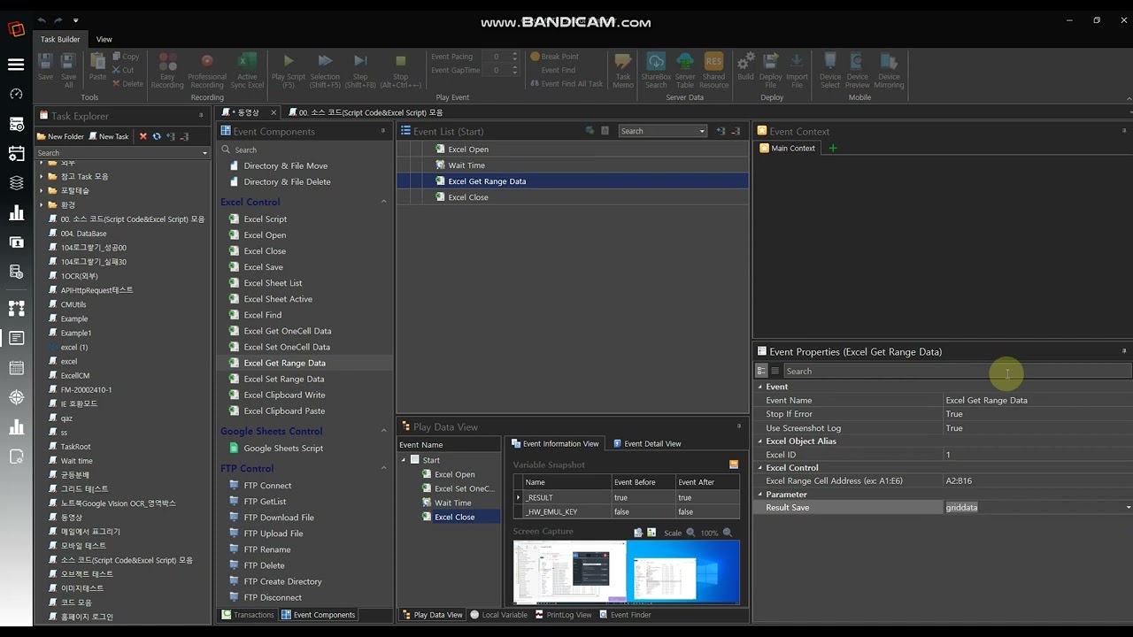Close the 동영상 document tab
1133x637 pixels.
click(x=274, y=112)
